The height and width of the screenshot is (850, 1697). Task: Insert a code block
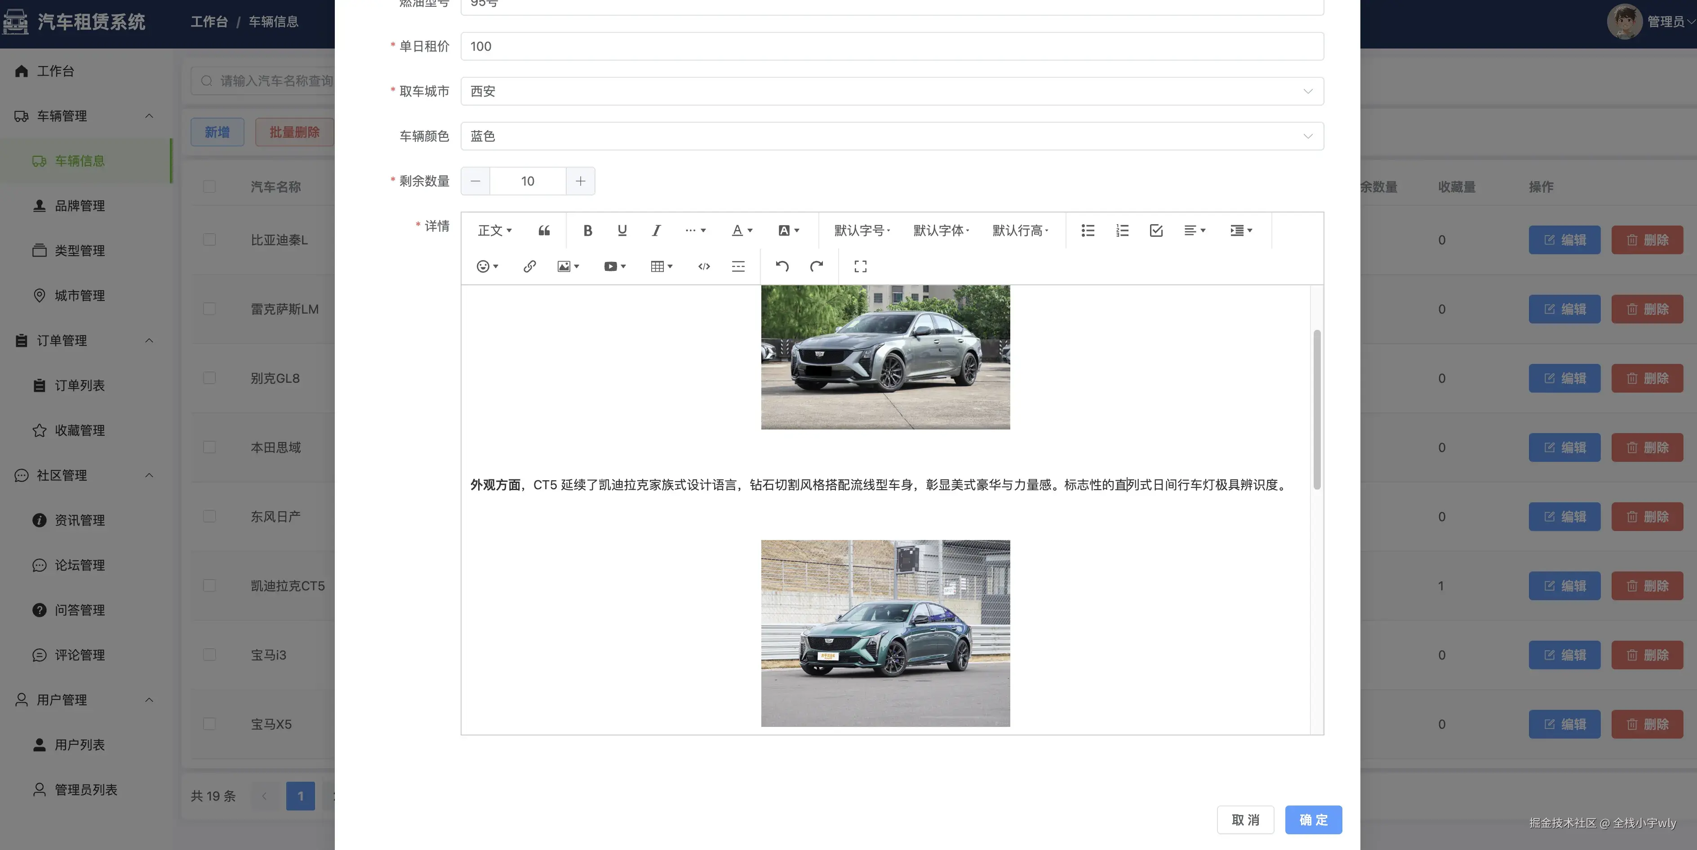704,266
